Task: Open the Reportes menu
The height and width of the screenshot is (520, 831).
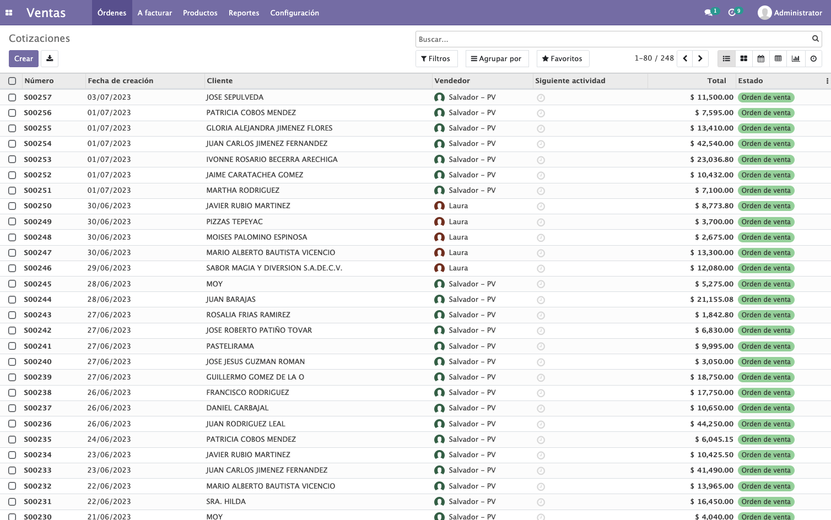Action: [244, 13]
